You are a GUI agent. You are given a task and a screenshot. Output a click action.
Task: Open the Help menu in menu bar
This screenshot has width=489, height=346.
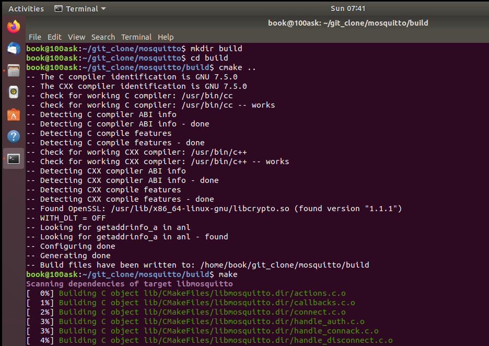pyautogui.click(x=166, y=37)
